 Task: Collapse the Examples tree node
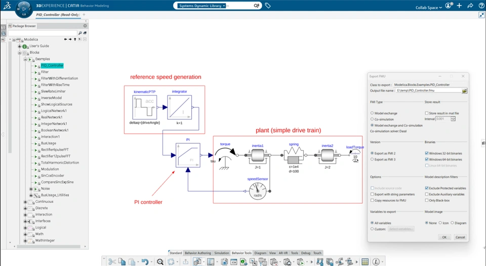click(x=25, y=59)
